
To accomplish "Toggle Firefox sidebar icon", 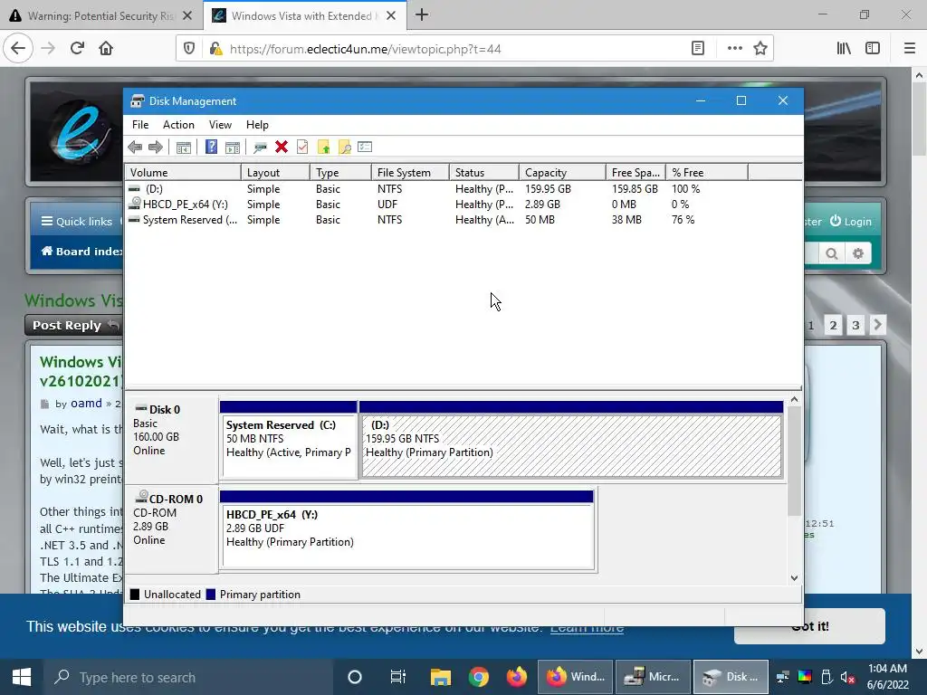I will click(x=873, y=49).
